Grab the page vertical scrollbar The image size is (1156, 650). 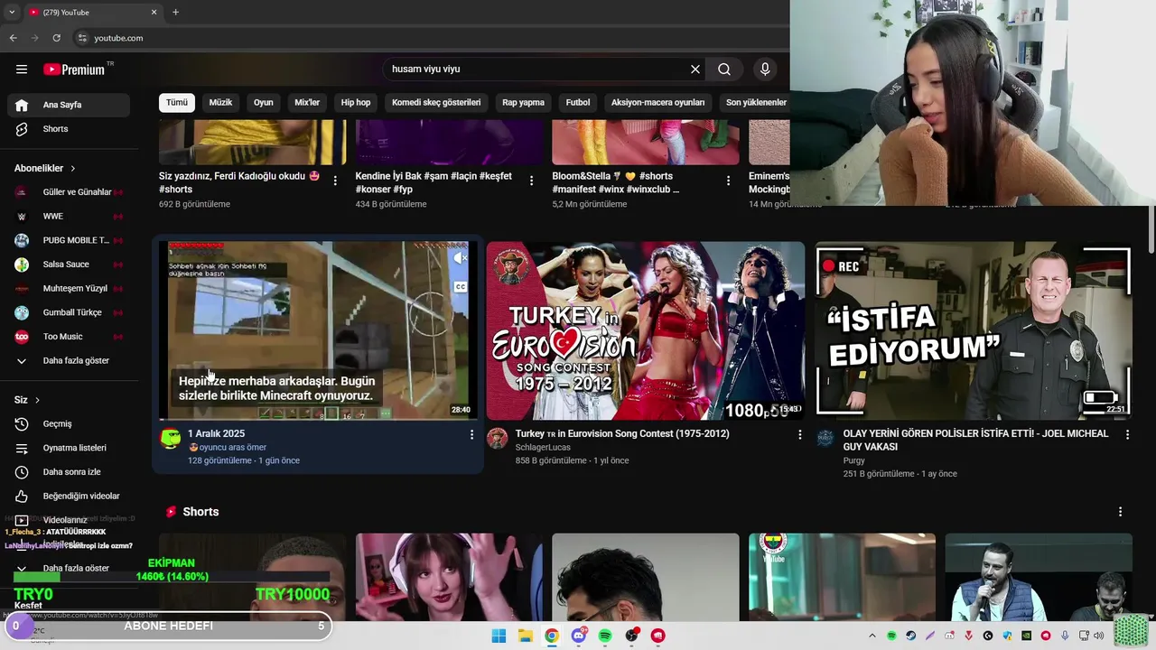click(1151, 230)
